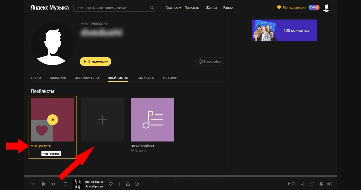Open Радио in top navigation
361x190 pixels.
pyautogui.click(x=228, y=8)
